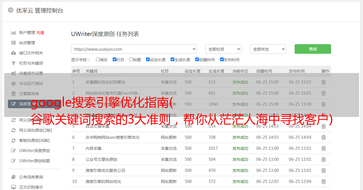363x190 pixels.
Task: Delete the row 10 task 搜索引擎的网站优化
Action: [323, 182]
